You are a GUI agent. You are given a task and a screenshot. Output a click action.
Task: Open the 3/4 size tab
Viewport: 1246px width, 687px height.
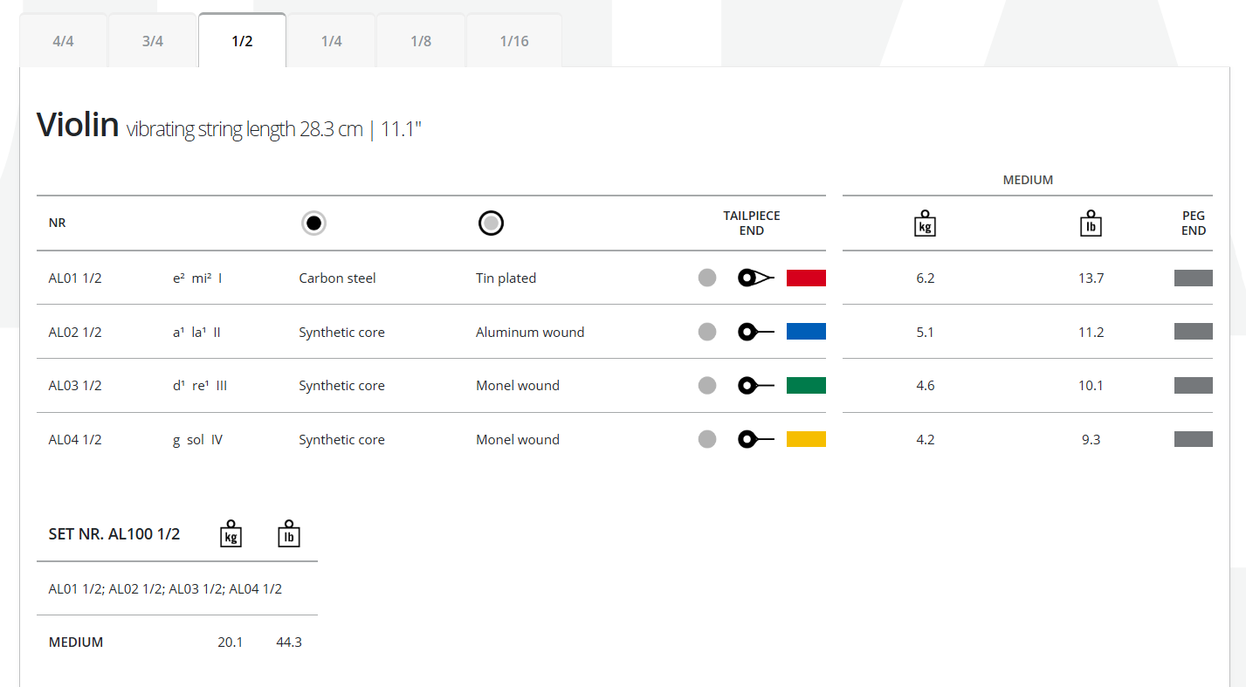153,41
